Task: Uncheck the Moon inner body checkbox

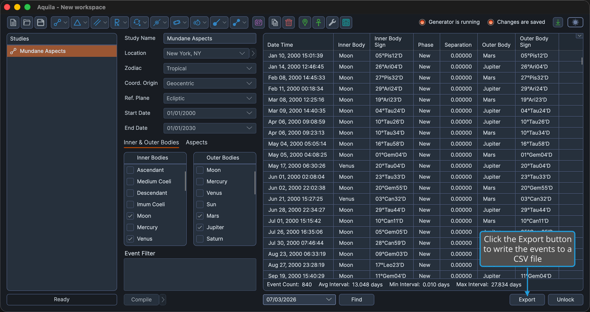Action: tap(130, 216)
